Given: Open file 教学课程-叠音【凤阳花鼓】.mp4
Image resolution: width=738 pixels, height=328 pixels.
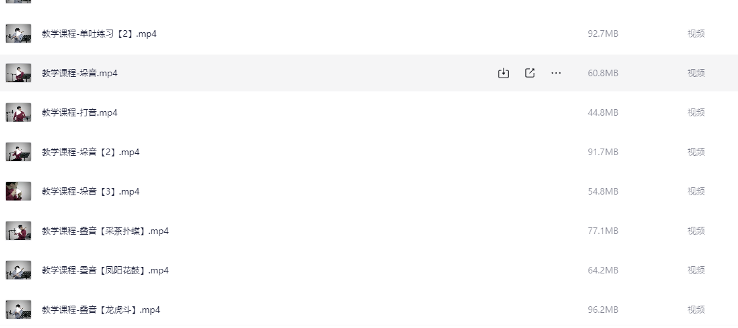Looking at the screenshot, I should [106, 271].
